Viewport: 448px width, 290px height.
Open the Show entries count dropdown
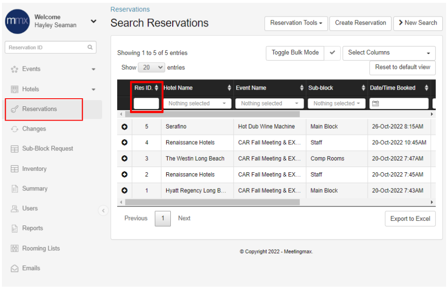point(151,68)
